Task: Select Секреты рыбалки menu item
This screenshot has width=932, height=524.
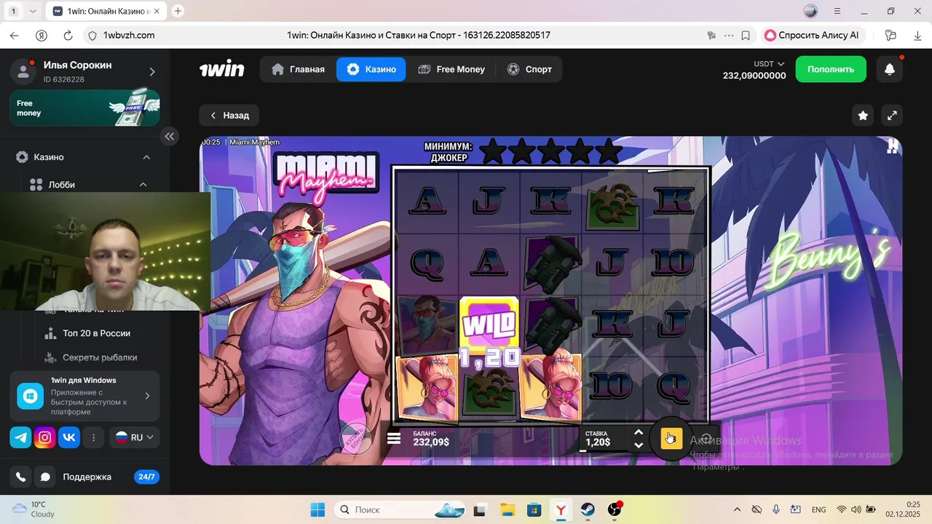Action: pos(91,357)
